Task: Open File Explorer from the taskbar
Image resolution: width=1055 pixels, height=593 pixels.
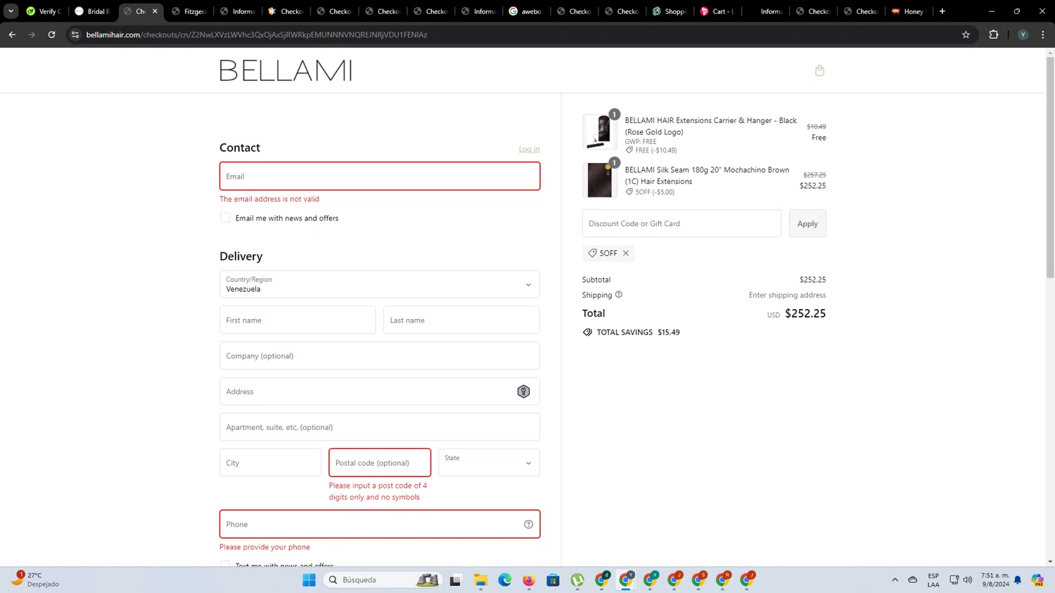Action: 480,580
